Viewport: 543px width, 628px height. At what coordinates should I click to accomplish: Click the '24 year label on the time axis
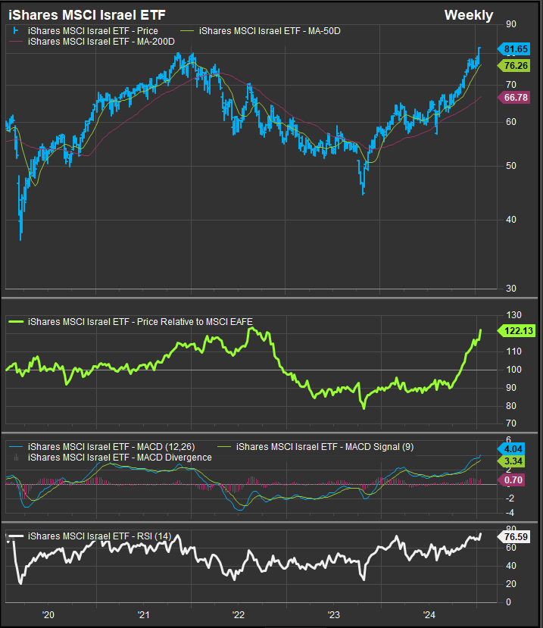[x=429, y=615]
